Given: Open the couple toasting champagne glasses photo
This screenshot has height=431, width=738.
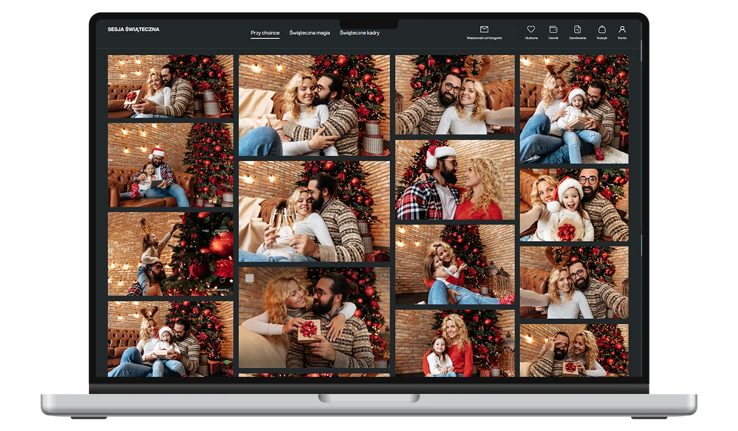Looking at the screenshot, I should (x=314, y=211).
